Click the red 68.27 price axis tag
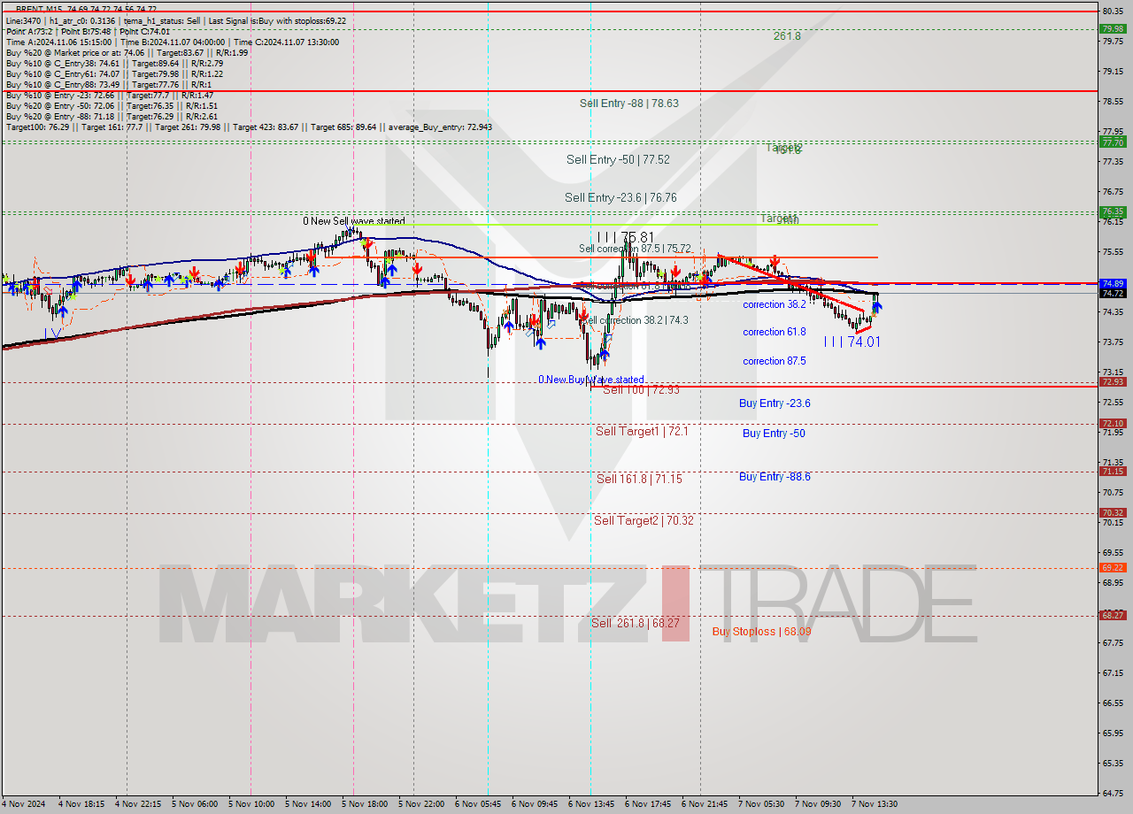 click(1113, 615)
